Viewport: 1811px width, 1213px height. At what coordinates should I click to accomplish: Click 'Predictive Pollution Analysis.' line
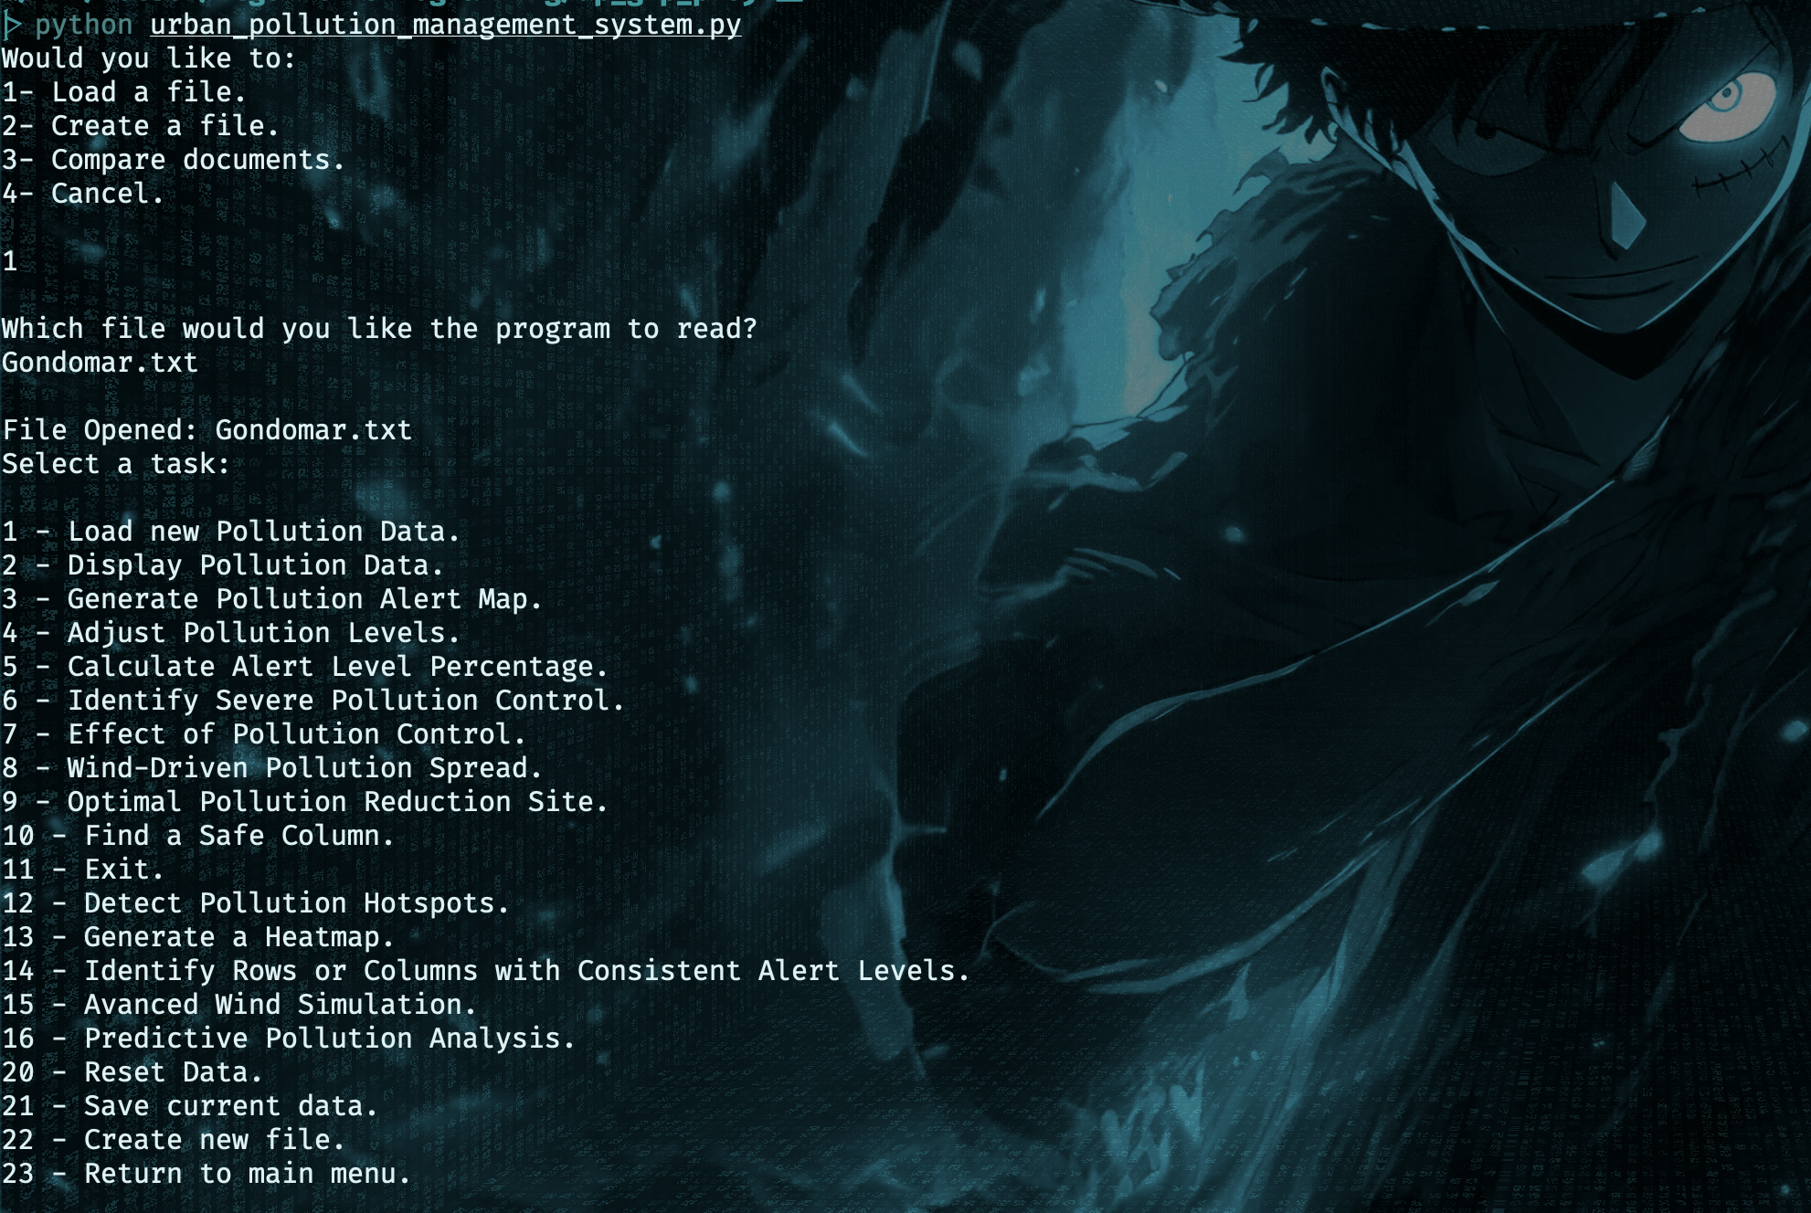pyautogui.click(x=289, y=1039)
